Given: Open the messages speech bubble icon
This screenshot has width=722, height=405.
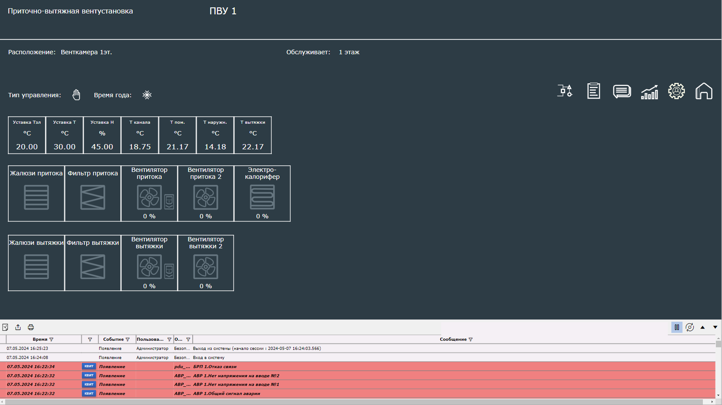Looking at the screenshot, I should pyautogui.click(x=622, y=91).
